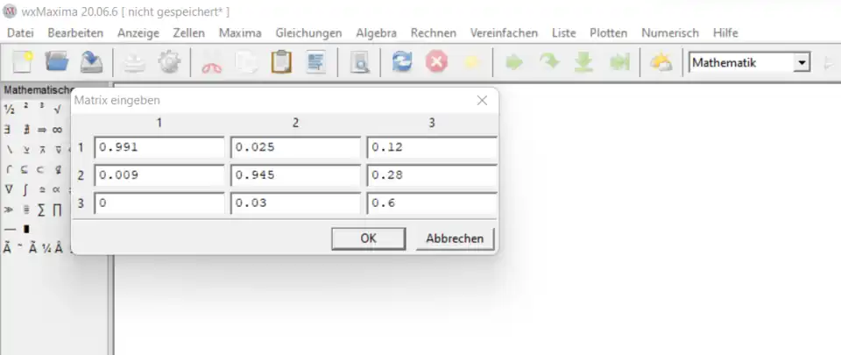The width and height of the screenshot is (841, 355).
Task: Click the scissors cut icon
Action: click(x=212, y=63)
